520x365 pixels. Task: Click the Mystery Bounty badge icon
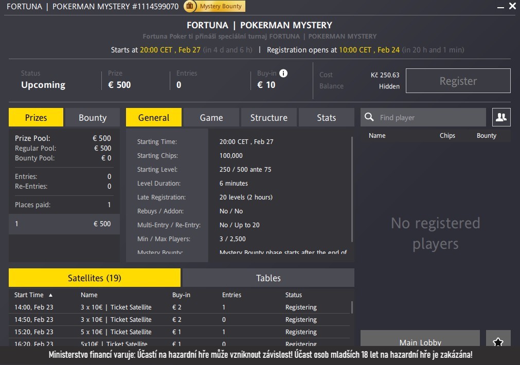(x=190, y=6)
